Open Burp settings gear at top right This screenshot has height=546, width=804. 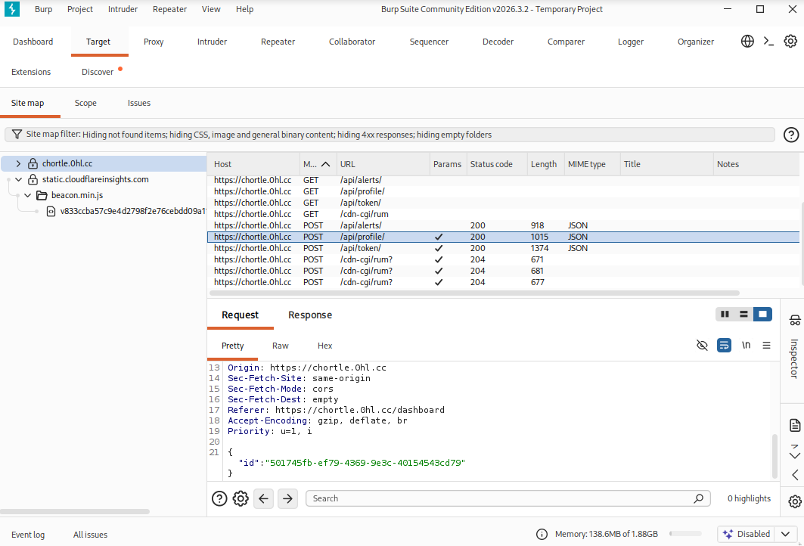click(790, 41)
